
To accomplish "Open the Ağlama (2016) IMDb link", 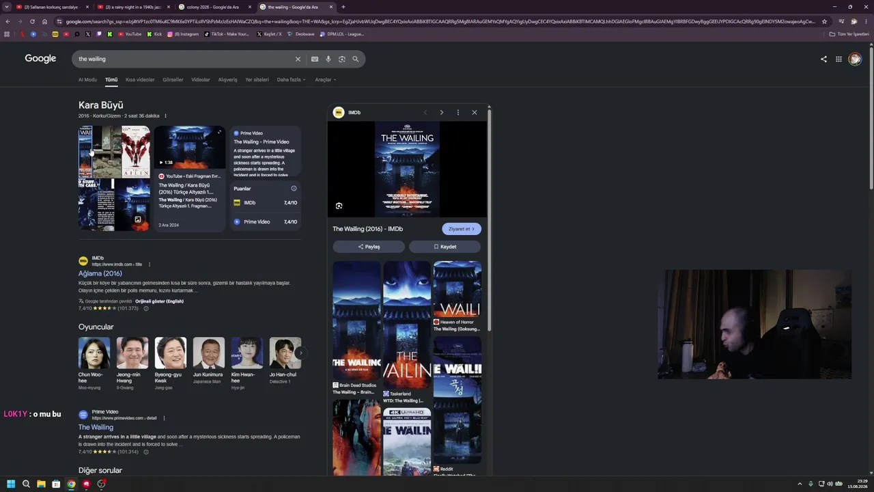I will [x=100, y=273].
